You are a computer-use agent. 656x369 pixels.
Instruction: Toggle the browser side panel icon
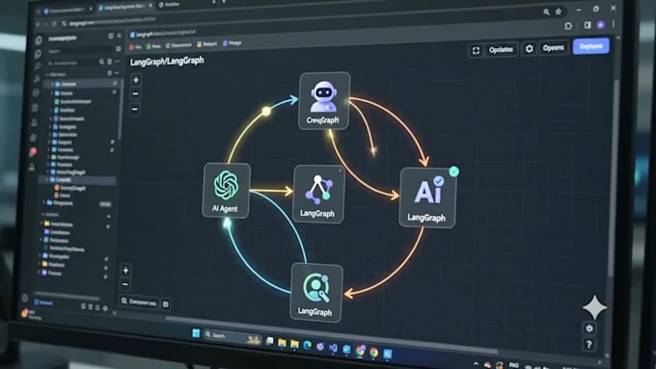(588, 25)
